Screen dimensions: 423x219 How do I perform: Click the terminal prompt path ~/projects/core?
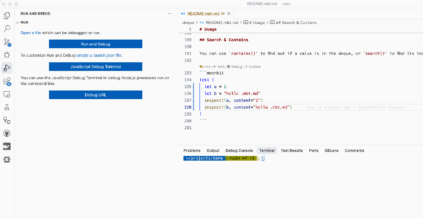[x=204, y=158]
